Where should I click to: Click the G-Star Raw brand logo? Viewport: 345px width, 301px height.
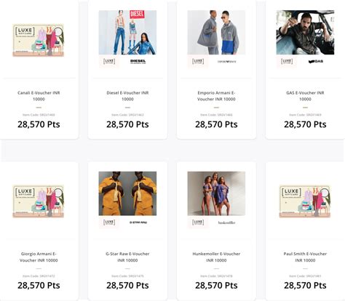click(x=138, y=222)
